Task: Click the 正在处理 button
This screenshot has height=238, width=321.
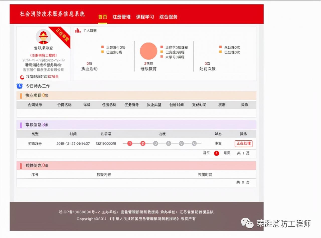Action: click(x=243, y=143)
